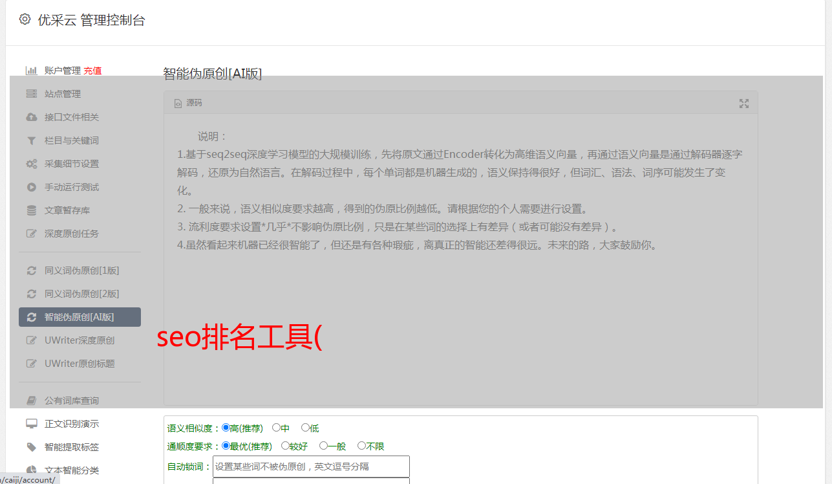Viewport: 832px width, 484px height.
Task: Click the filter funnel icon for 栏目与关键词
Action: [31, 140]
